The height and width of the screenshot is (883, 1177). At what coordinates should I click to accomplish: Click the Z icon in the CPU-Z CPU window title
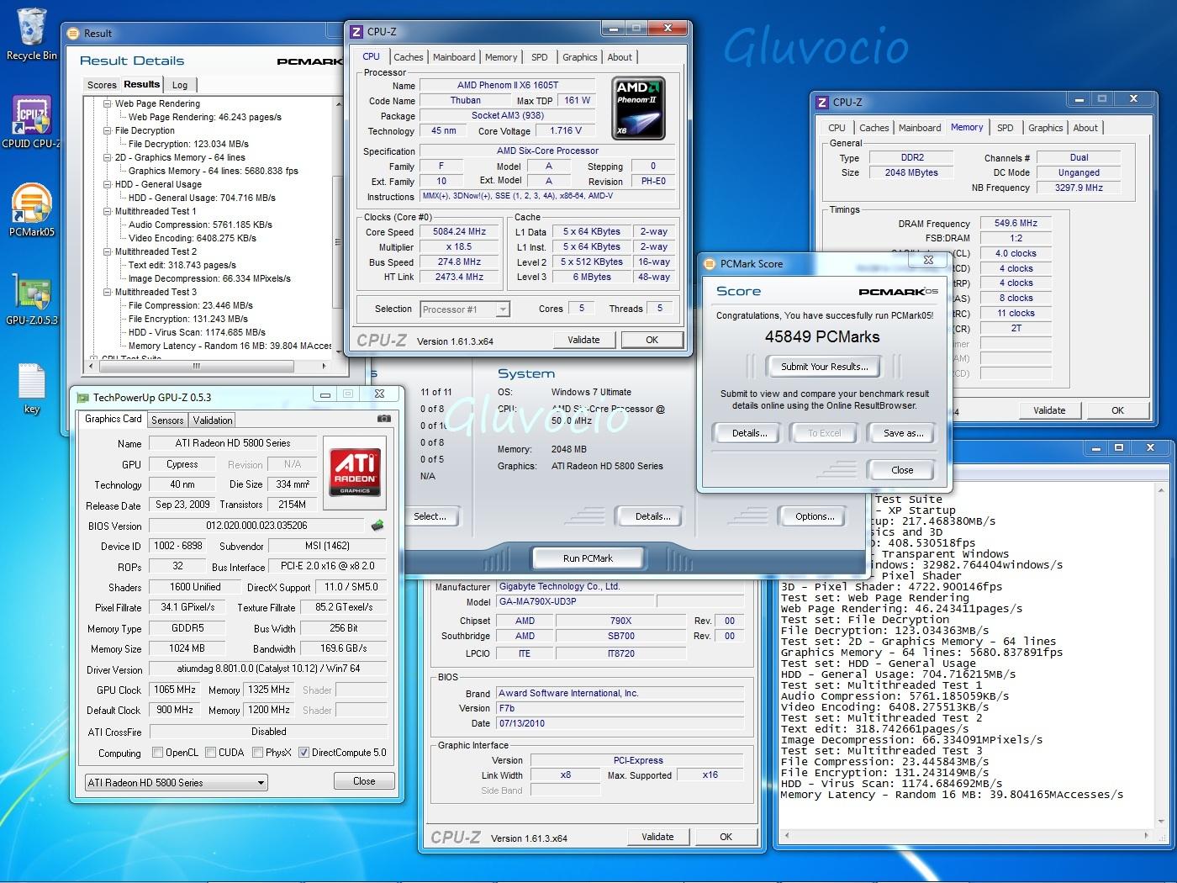coord(356,32)
